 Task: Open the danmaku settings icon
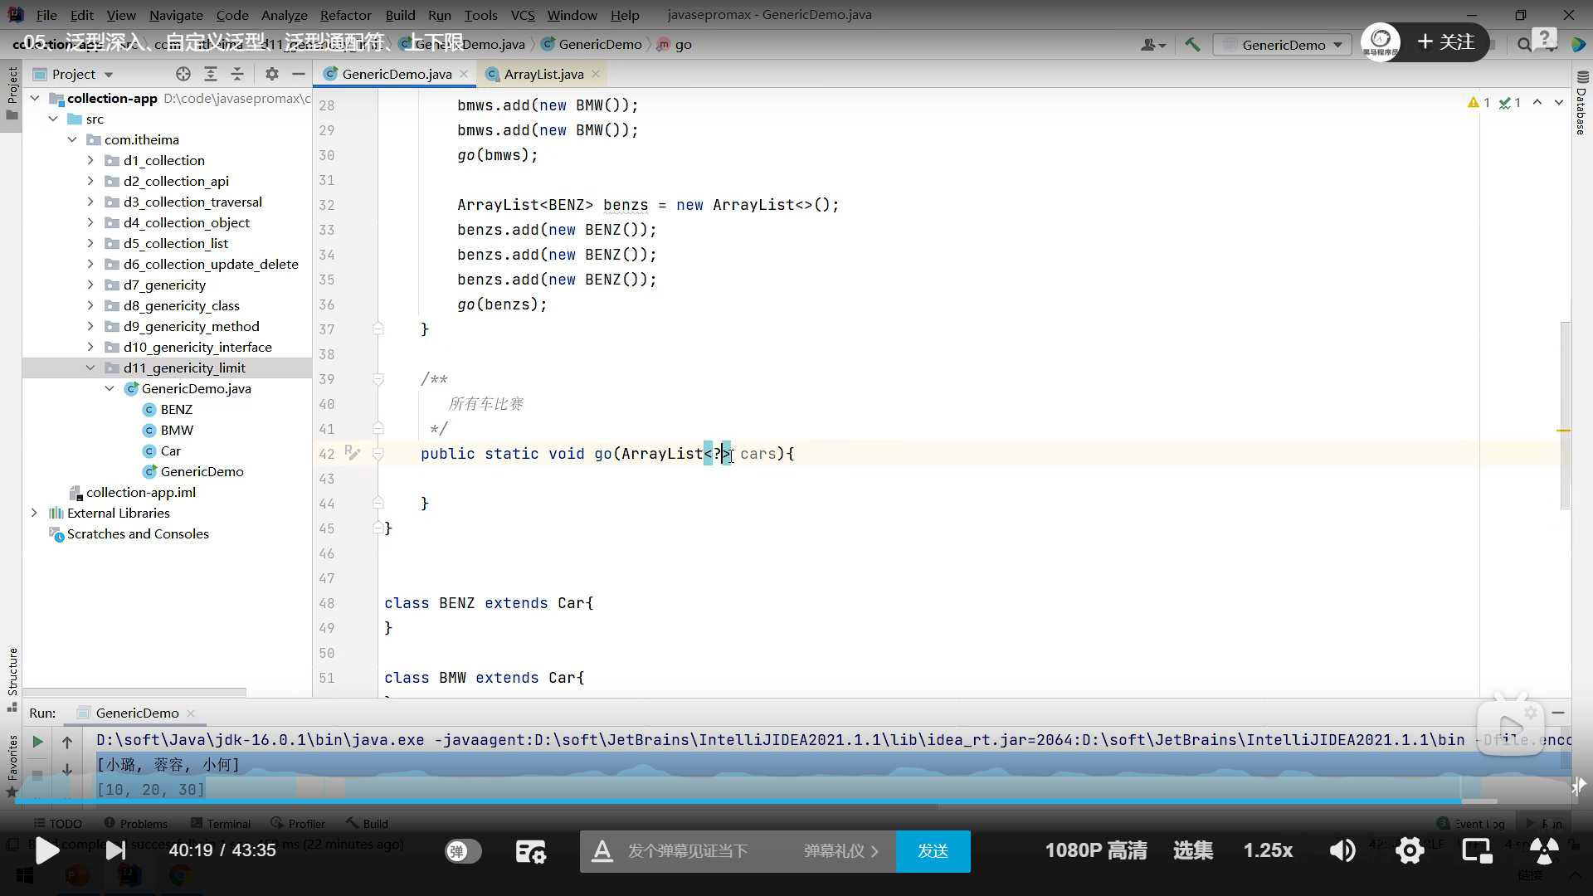click(530, 851)
